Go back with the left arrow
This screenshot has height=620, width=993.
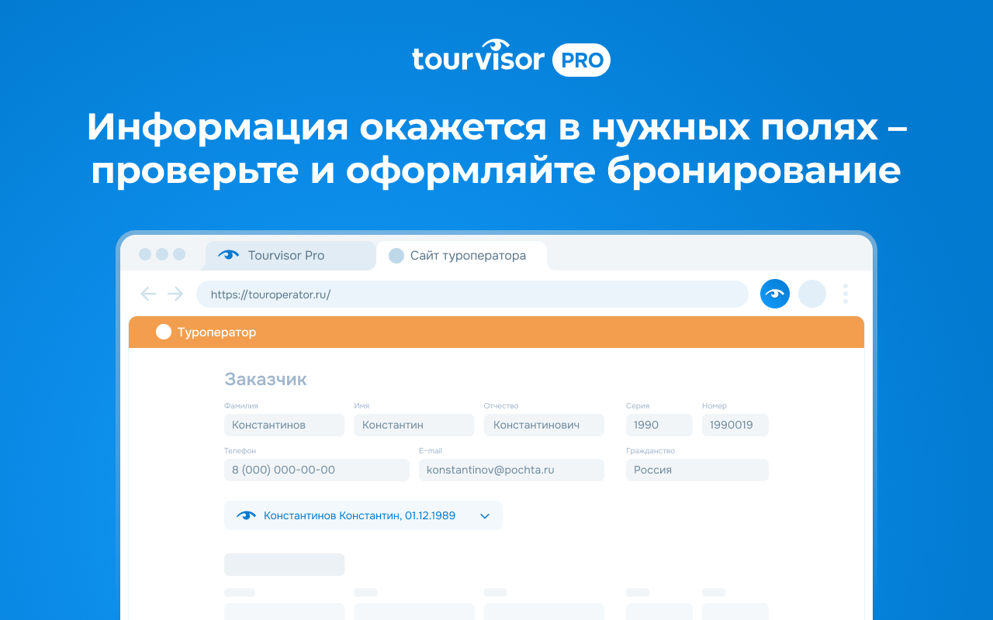click(148, 294)
